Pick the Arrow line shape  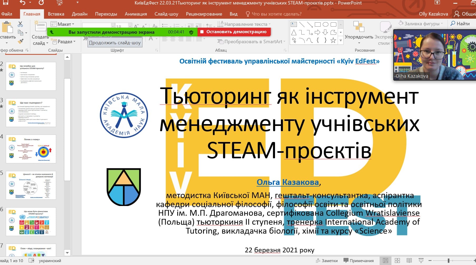310,24
